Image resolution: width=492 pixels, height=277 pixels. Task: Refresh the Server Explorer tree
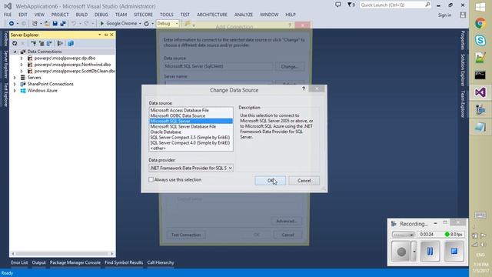pyautogui.click(x=15, y=43)
